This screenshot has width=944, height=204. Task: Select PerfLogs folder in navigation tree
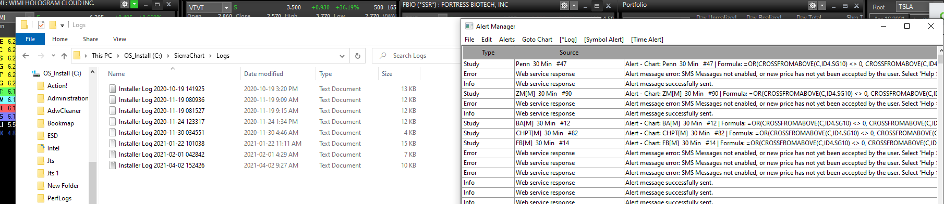(x=54, y=198)
